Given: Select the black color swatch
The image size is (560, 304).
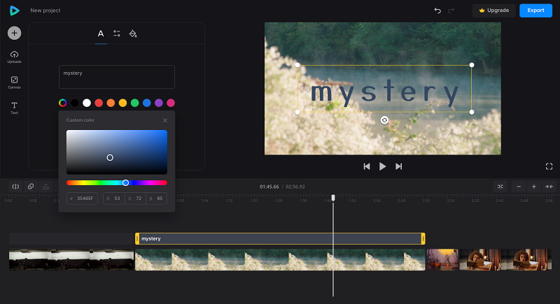Looking at the screenshot, I should coord(75,103).
